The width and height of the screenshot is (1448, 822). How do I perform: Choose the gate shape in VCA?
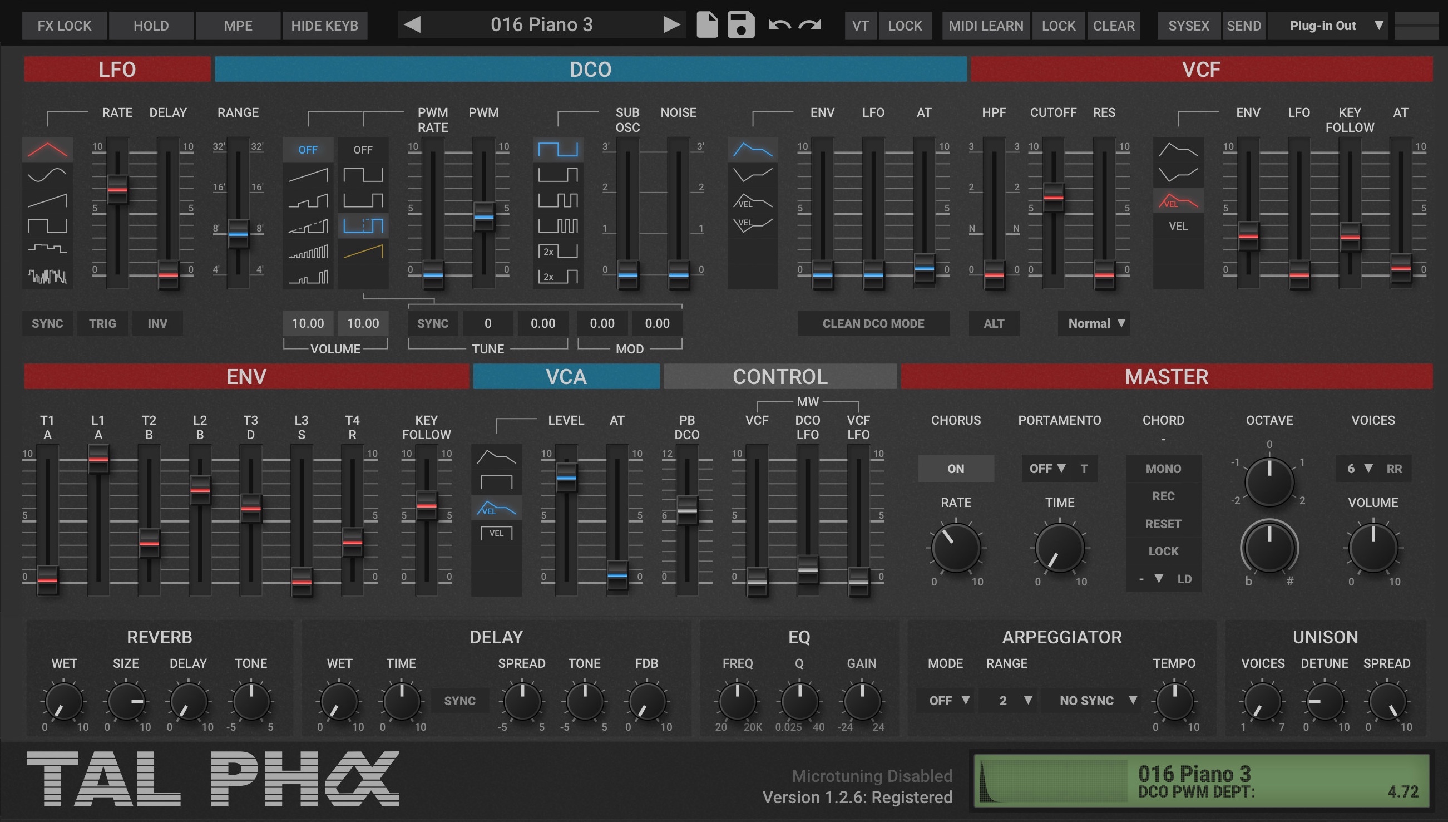coord(496,483)
